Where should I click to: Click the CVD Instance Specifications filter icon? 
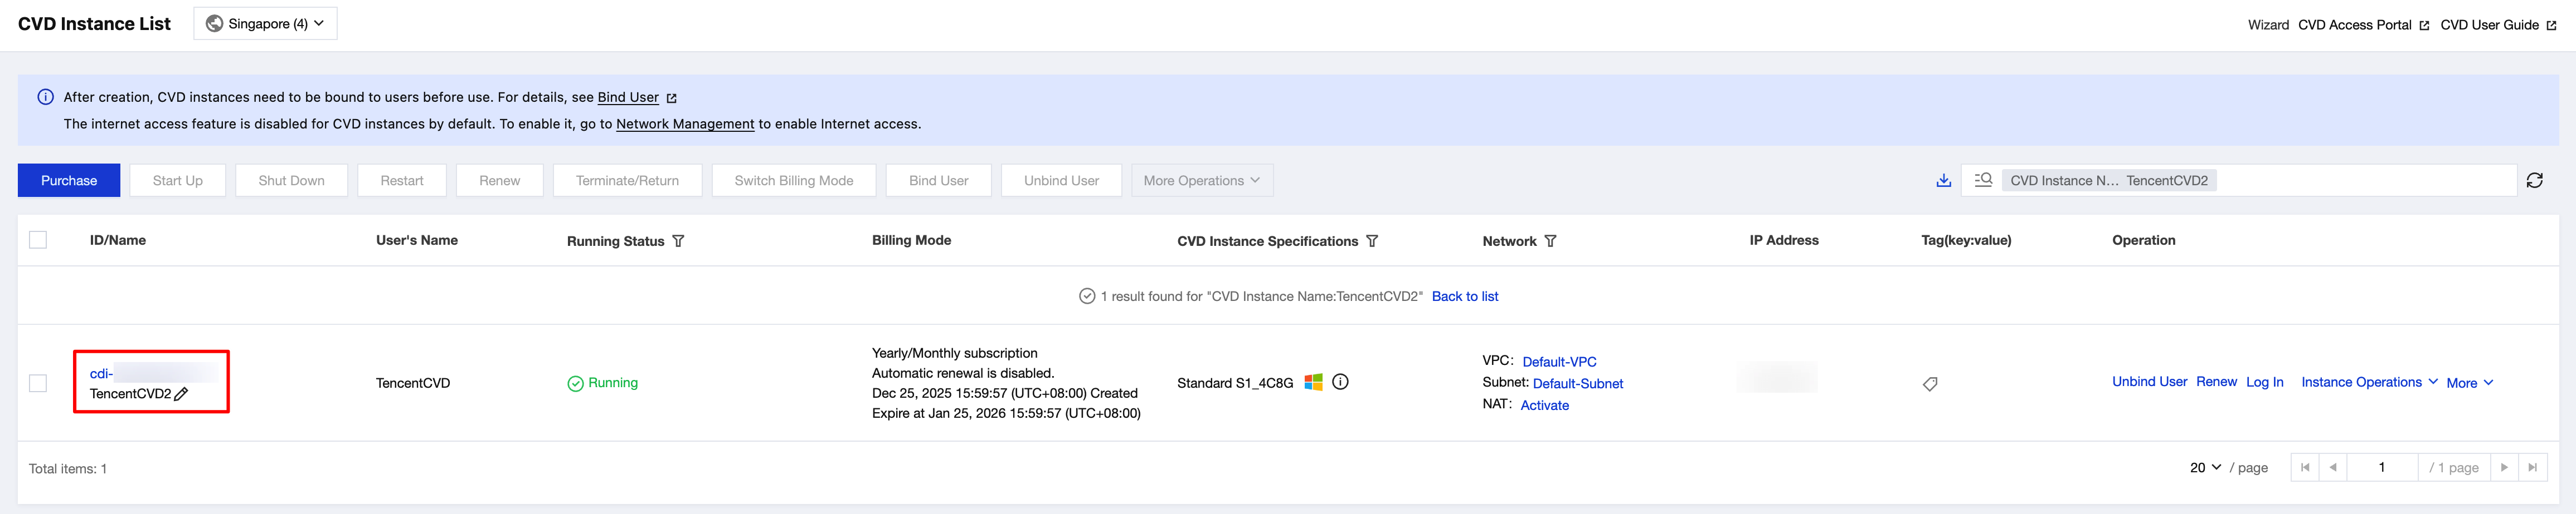pos(1372,241)
